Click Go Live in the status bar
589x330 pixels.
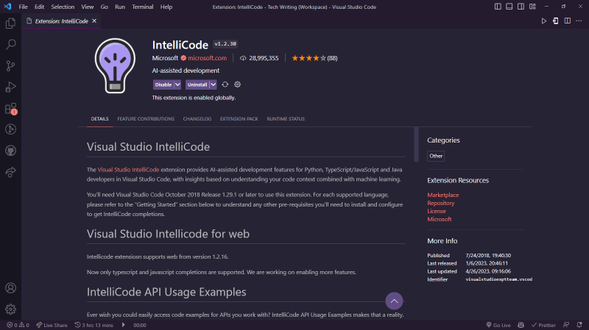pyautogui.click(x=498, y=325)
